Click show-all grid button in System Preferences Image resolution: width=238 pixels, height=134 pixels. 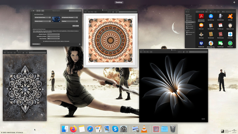[43, 11]
